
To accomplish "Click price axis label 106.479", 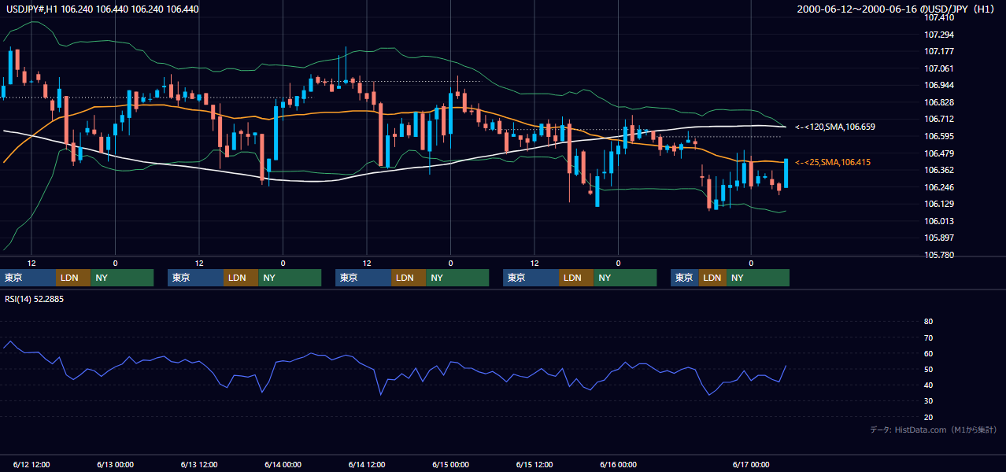I will 939,153.
